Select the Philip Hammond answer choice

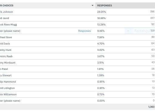pos(8,82)
